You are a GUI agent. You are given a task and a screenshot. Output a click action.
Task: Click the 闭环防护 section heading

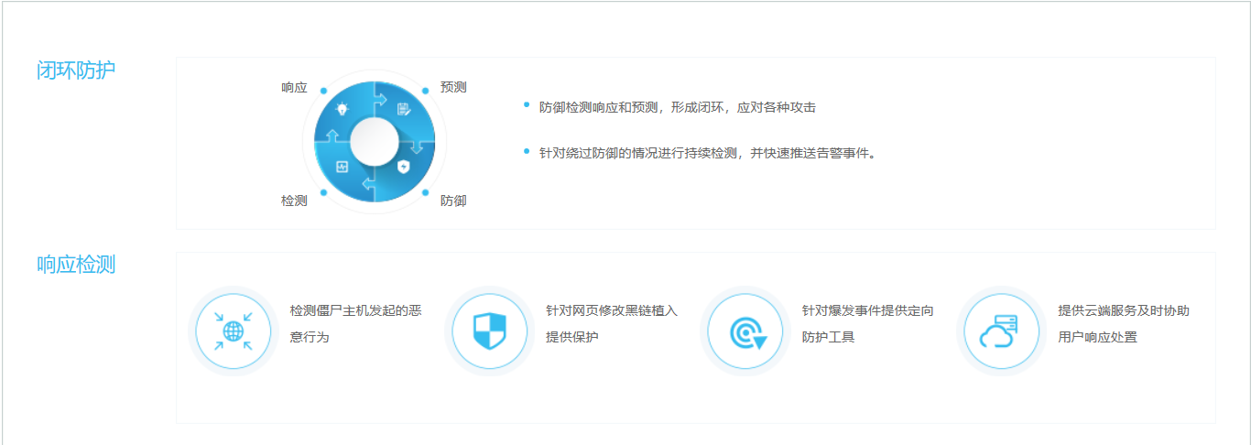point(76,71)
